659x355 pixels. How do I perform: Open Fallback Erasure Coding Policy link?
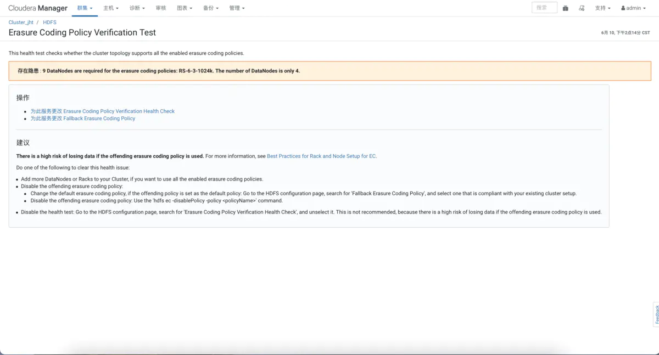pos(82,119)
